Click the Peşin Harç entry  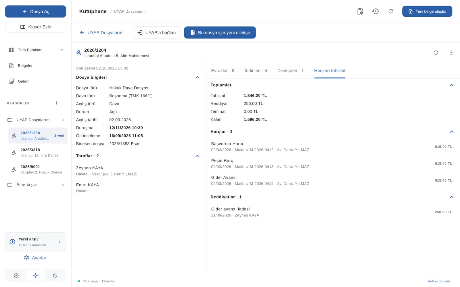(x=331, y=164)
